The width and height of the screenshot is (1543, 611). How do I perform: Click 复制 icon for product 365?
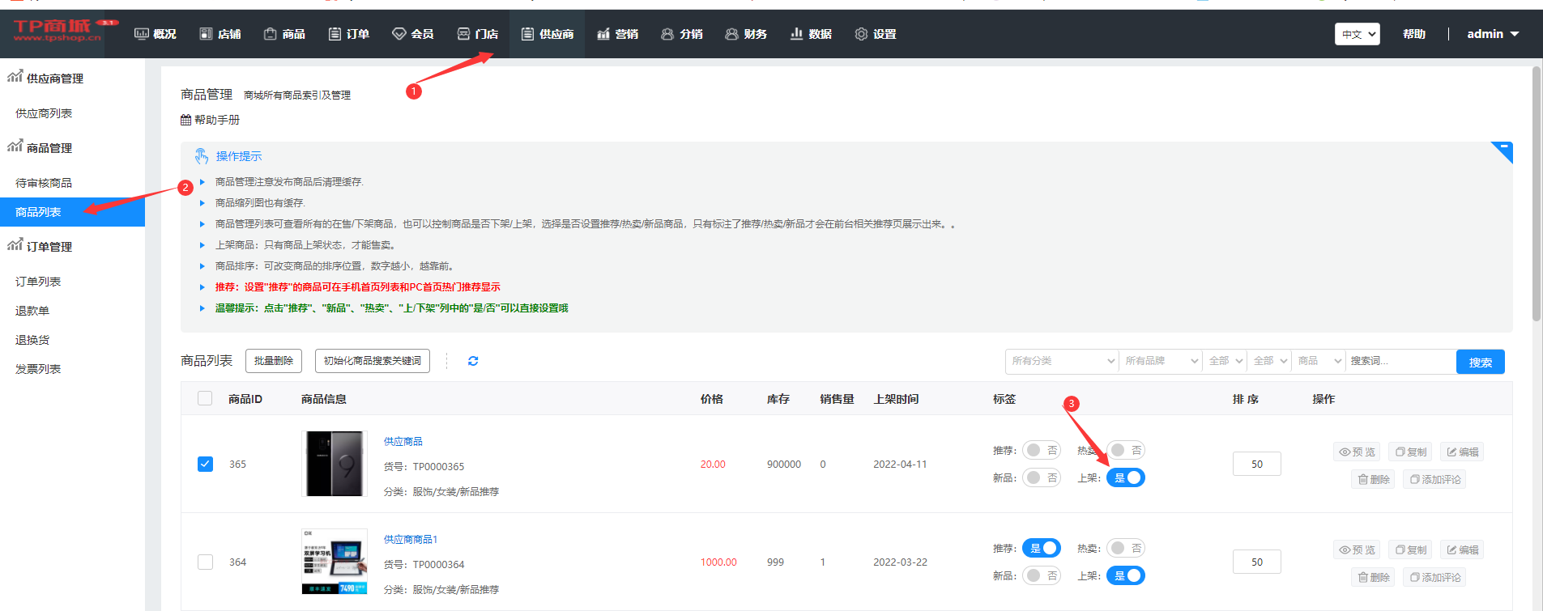1400,452
